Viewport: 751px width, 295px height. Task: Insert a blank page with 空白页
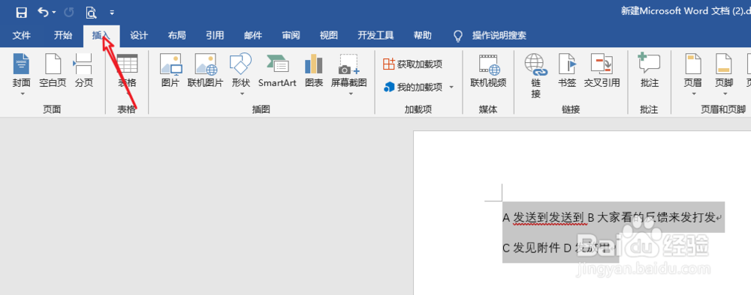[x=53, y=70]
